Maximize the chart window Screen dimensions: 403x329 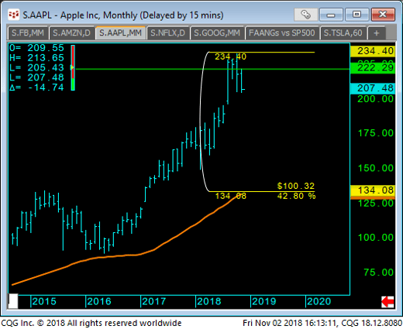click(x=356, y=15)
